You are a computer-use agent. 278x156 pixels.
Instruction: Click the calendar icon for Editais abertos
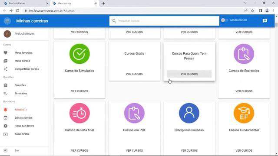pyautogui.click(x=6, y=118)
